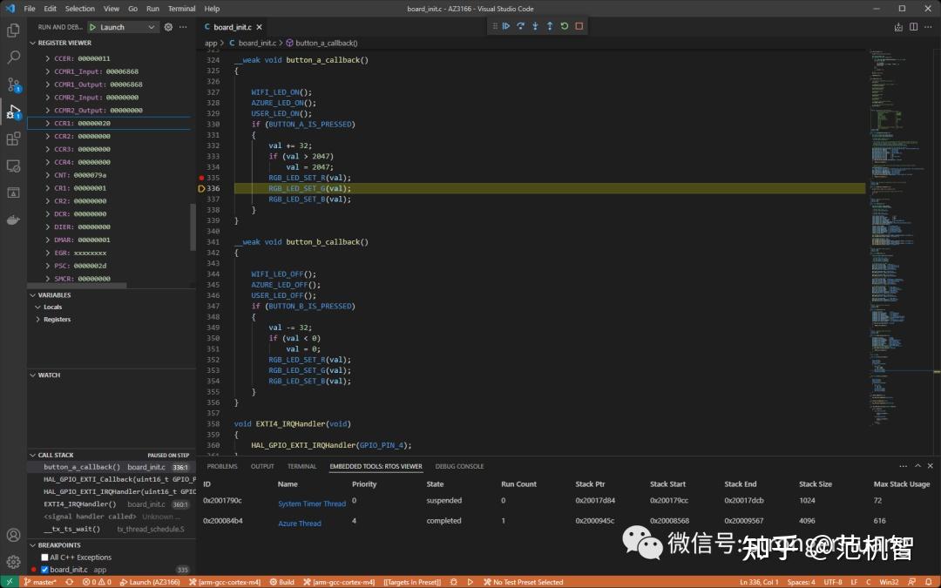Switch to the Output panel tab
941x588 pixels.
pos(262,466)
